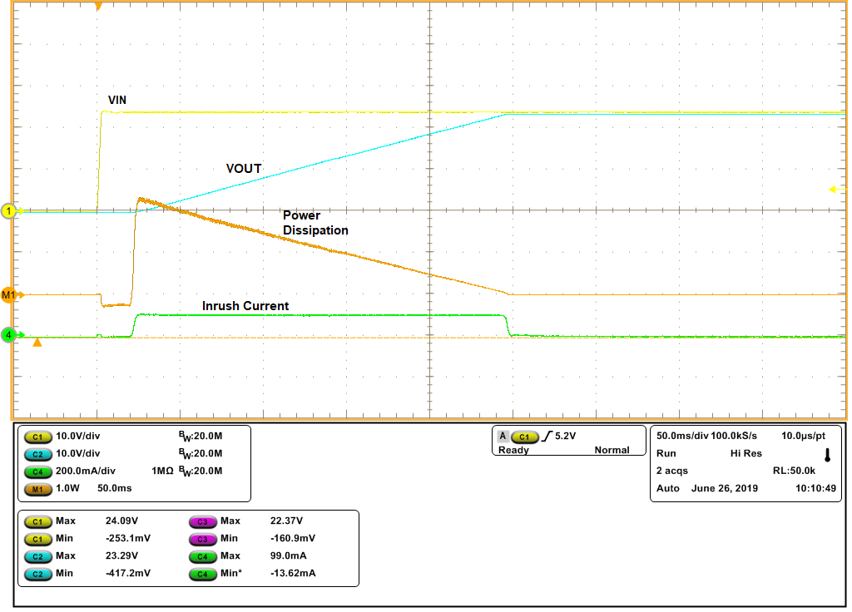Toggle the C1 channel badge beside 10.0V/div

click(37, 436)
